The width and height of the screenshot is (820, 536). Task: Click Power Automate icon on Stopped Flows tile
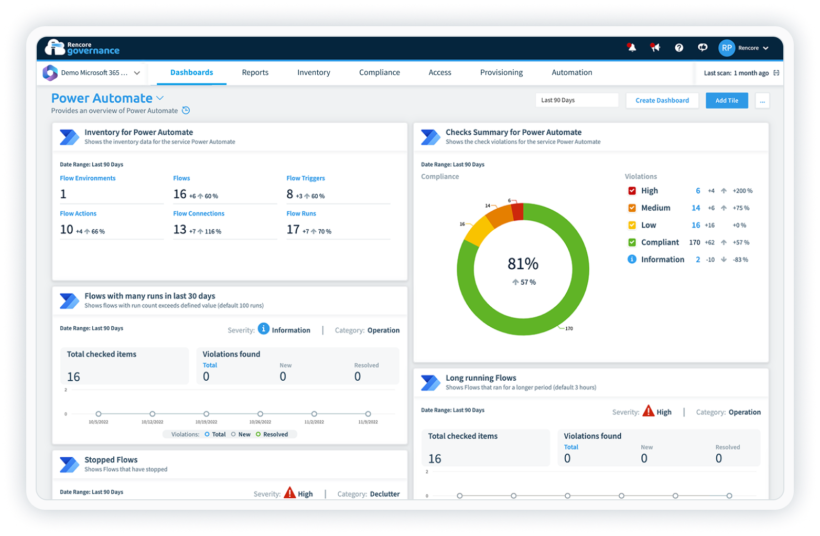(x=69, y=465)
